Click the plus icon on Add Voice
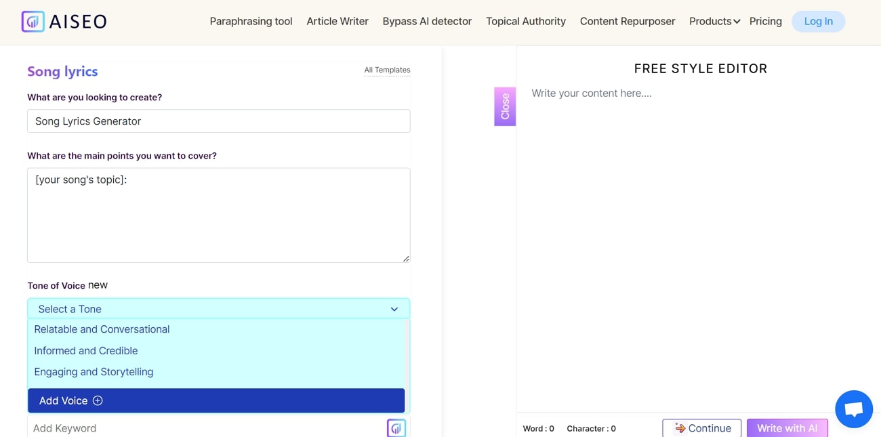Screen dimensions: 881x437 click(98, 400)
